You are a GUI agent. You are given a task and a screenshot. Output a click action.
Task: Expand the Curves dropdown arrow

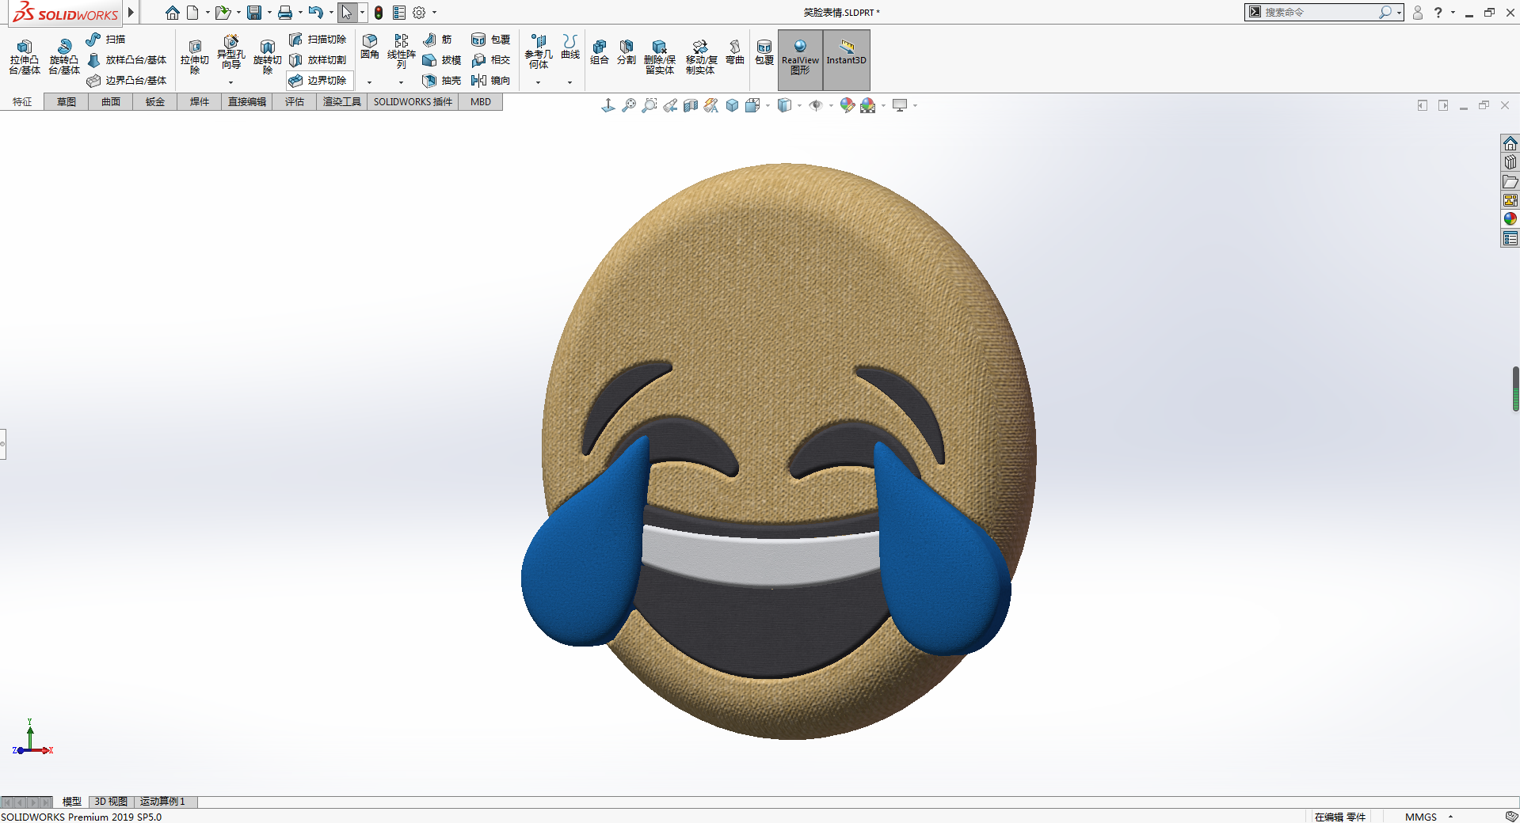pyautogui.click(x=570, y=82)
